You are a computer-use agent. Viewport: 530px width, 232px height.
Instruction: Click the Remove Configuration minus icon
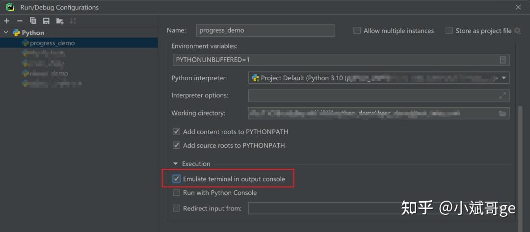click(20, 21)
